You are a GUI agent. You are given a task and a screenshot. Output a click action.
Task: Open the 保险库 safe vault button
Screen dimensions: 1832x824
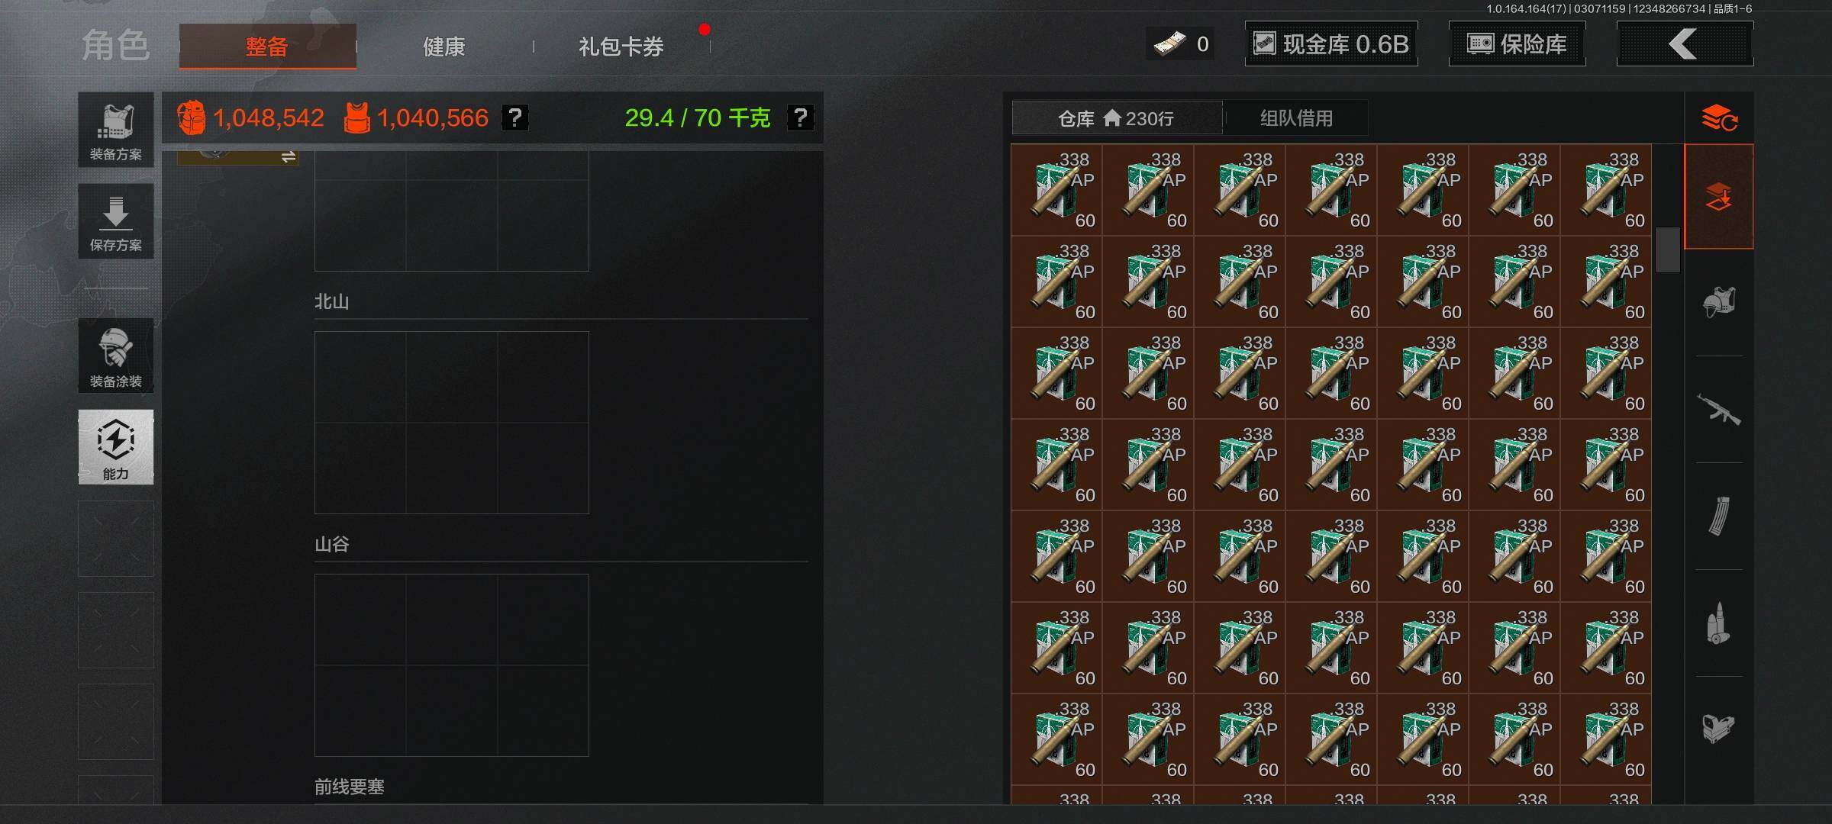click(x=1517, y=43)
